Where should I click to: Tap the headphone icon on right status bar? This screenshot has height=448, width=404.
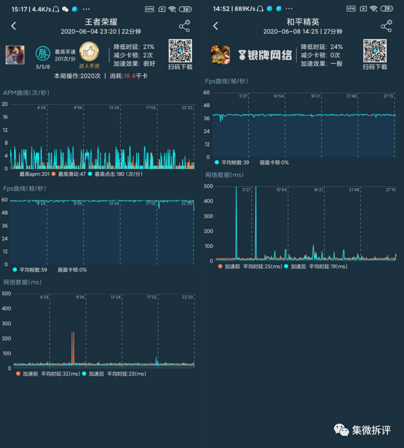click(x=260, y=9)
